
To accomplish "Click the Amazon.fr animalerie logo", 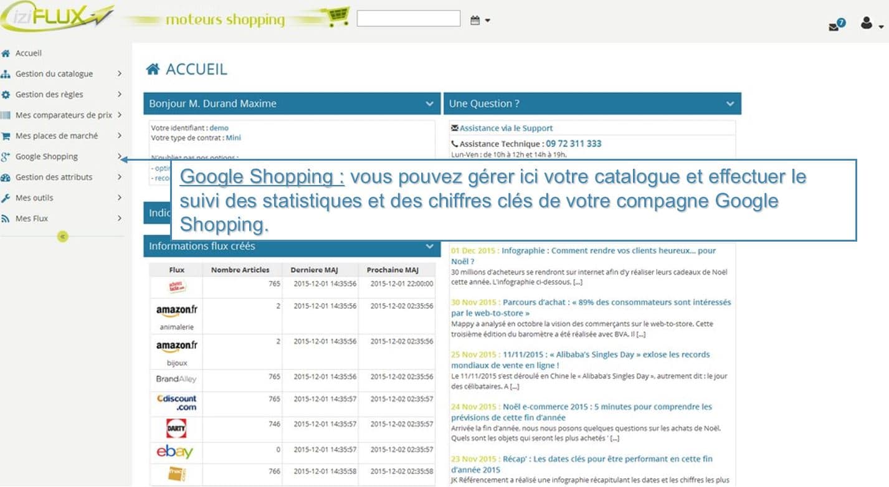I will pos(176,310).
